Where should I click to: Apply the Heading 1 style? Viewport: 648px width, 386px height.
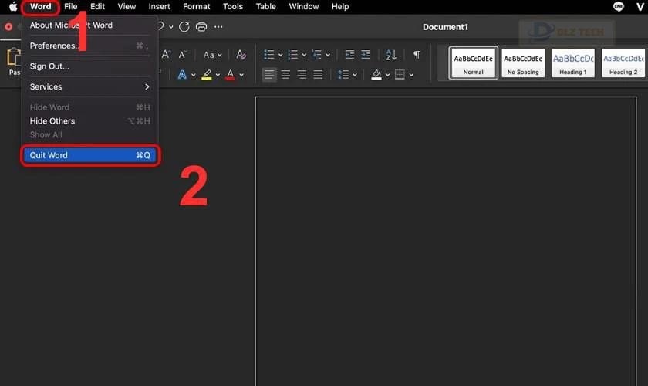coord(572,63)
